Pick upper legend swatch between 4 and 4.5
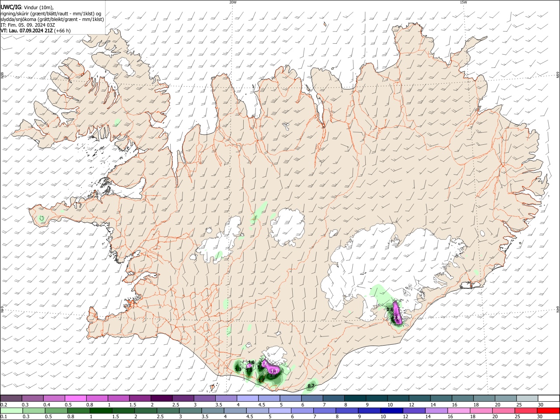 pyautogui.click(x=247, y=398)
